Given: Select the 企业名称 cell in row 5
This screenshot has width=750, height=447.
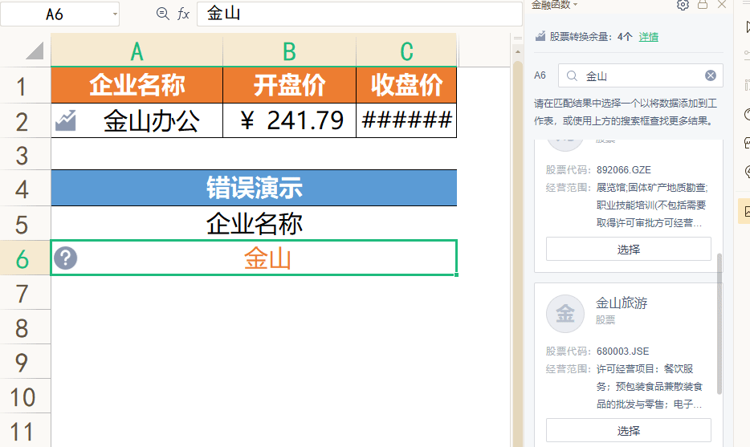Looking at the screenshot, I should [x=254, y=223].
